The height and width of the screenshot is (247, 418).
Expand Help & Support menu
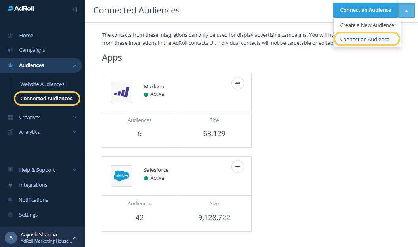pyautogui.click(x=75, y=170)
